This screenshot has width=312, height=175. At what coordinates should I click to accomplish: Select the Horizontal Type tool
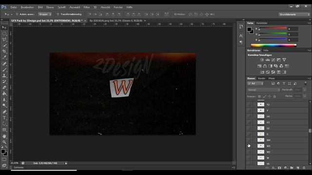coord(4,118)
